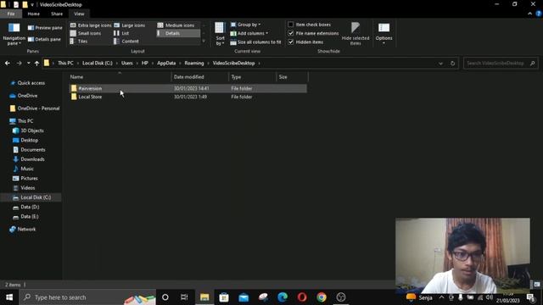Toggle the Preview pane

(x=45, y=28)
